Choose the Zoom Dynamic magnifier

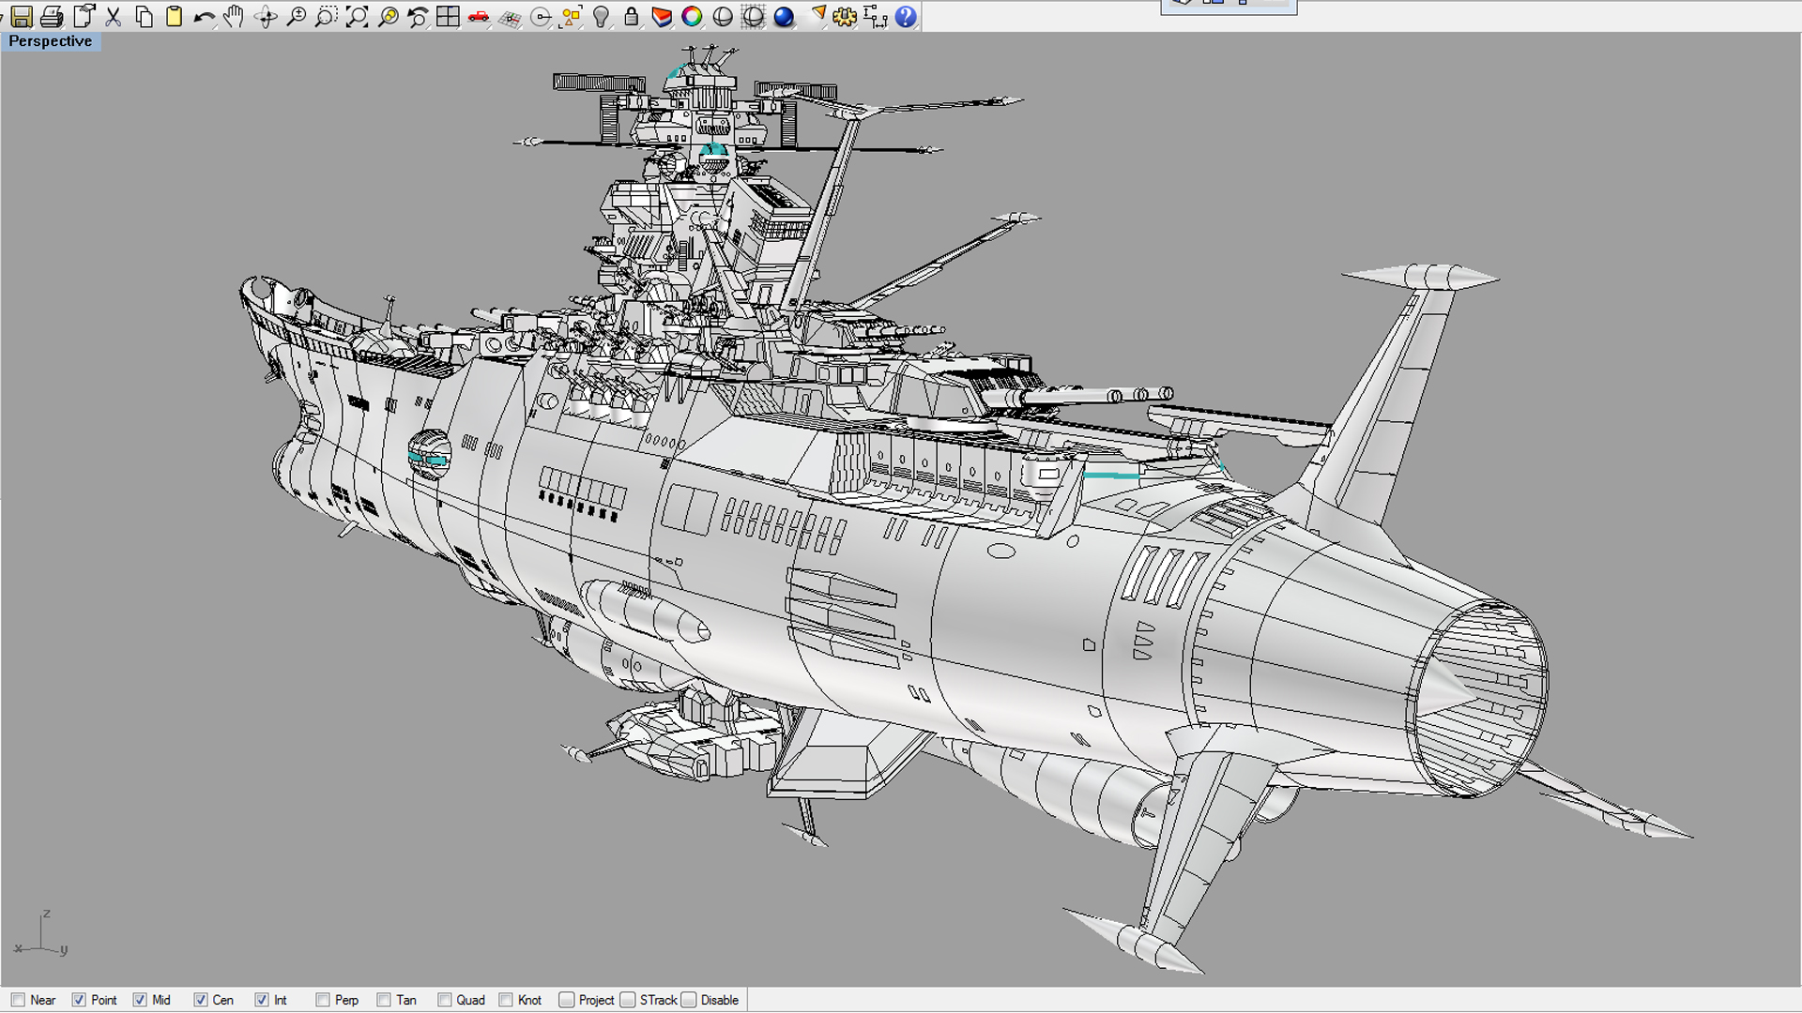(x=296, y=17)
